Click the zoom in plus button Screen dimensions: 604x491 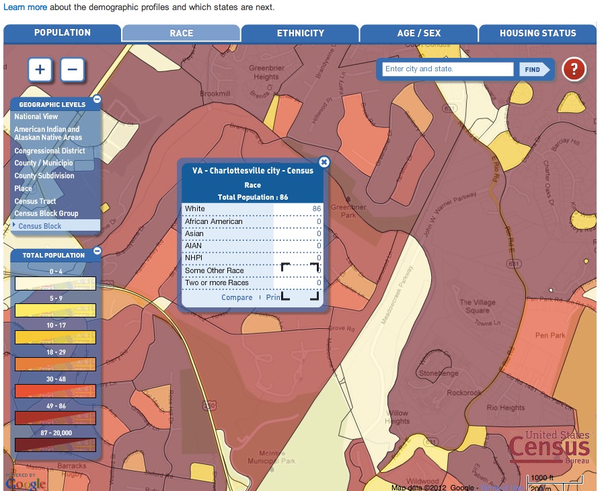40,69
